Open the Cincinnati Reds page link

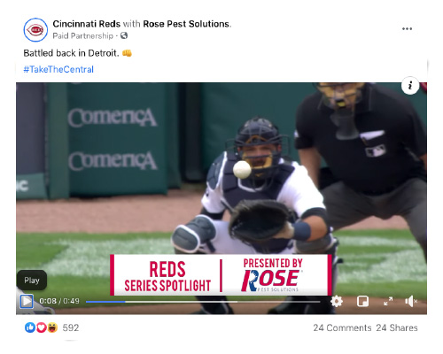coord(87,24)
